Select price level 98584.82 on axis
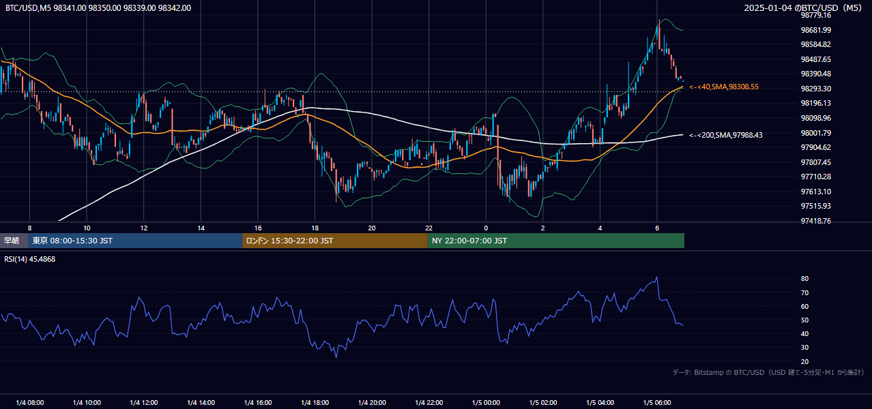Viewport: 872px width, 409px height. click(816, 44)
